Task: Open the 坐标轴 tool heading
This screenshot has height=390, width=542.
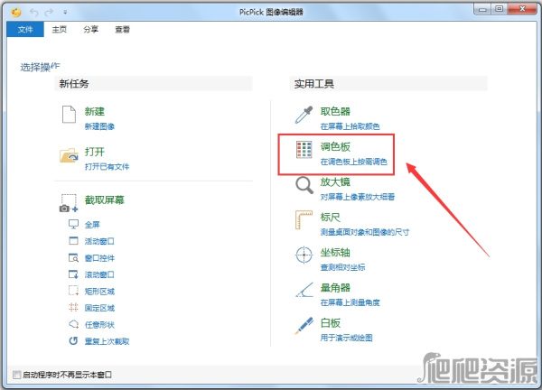Action: click(335, 252)
